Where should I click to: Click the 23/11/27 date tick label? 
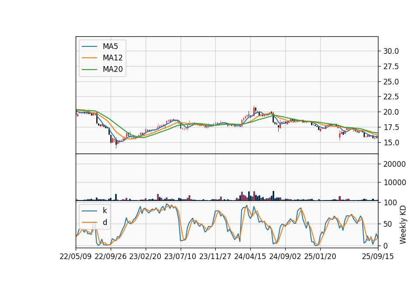215,256
